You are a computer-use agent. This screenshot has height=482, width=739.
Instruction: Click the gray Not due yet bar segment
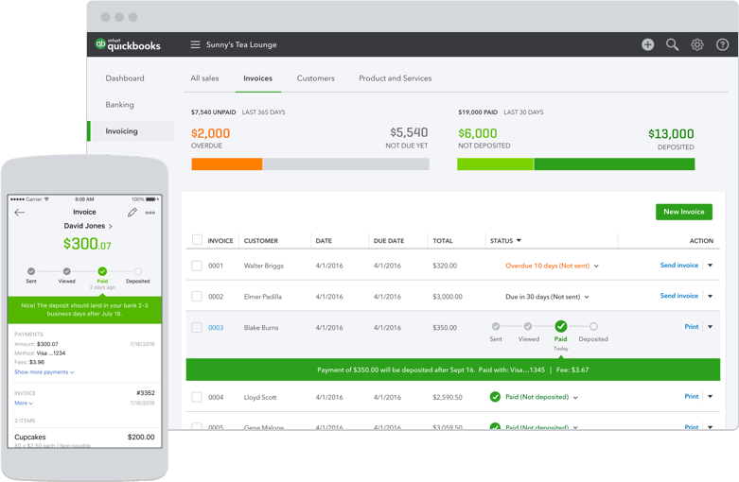pyautogui.click(x=346, y=164)
